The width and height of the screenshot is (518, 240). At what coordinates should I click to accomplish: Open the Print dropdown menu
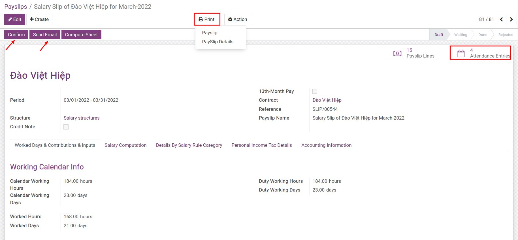207,19
